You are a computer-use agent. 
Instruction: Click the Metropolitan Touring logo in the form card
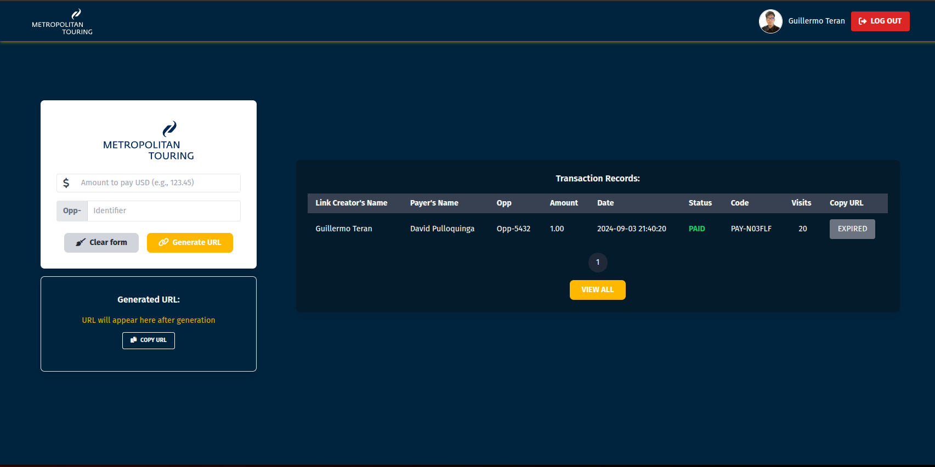(149, 141)
